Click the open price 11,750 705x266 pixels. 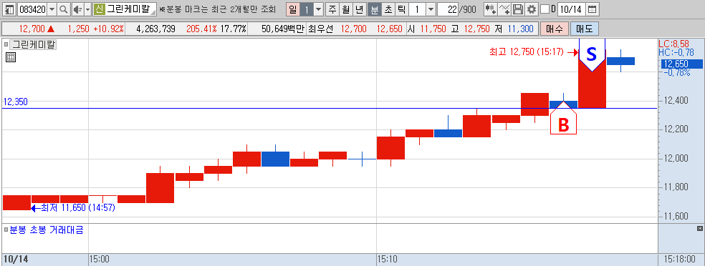[x=433, y=29]
